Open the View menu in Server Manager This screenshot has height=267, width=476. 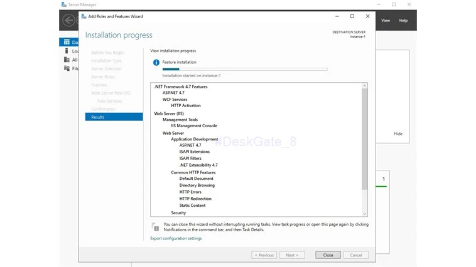click(x=386, y=20)
